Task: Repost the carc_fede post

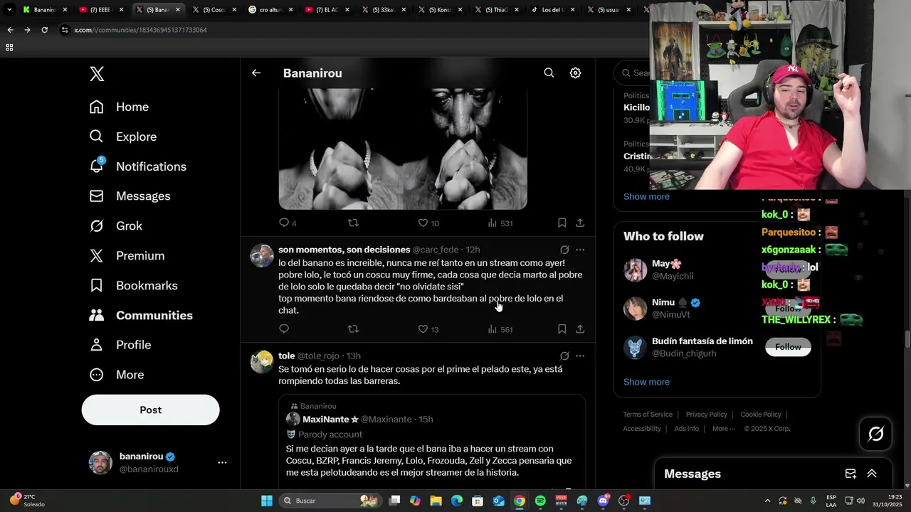Action: click(x=353, y=329)
